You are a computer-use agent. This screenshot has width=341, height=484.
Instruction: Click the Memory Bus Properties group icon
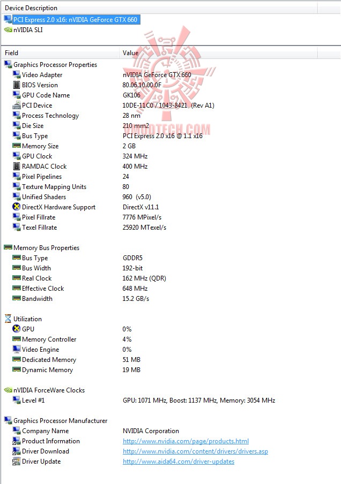pyautogui.click(x=8, y=247)
